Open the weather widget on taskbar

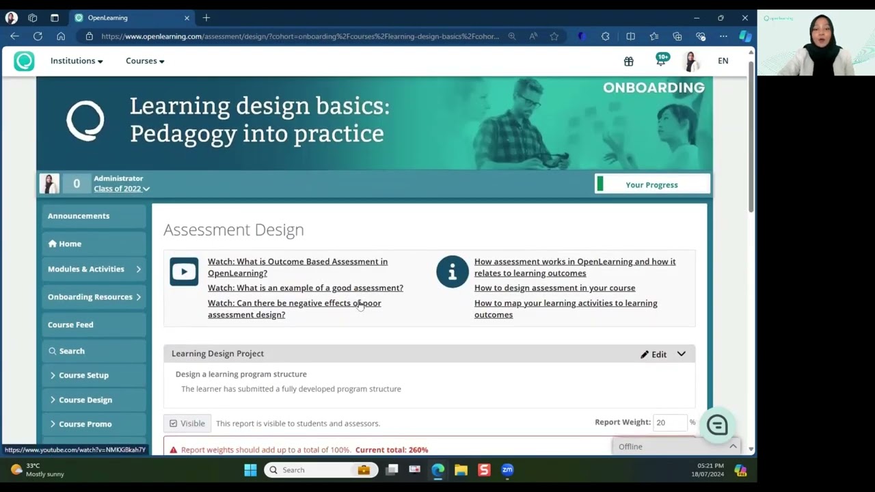[x=38, y=470]
